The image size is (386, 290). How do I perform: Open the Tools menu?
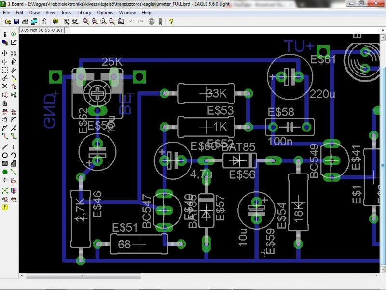pyautogui.click(x=66, y=13)
